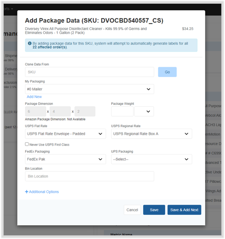Screen dimensions: 225x239
Task: Click the plus icon beside Additional Options
Action: 27,192
